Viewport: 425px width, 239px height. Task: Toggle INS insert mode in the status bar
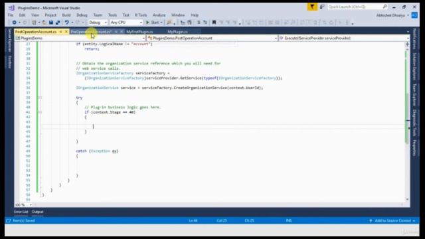[289, 220]
